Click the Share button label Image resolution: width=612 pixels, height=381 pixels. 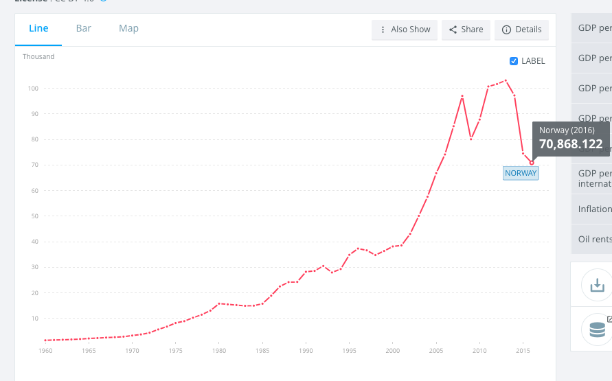click(x=472, y=30)
